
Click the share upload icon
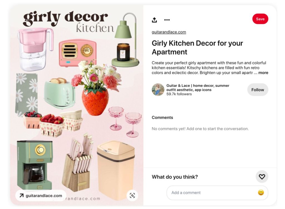coord(154,20)
